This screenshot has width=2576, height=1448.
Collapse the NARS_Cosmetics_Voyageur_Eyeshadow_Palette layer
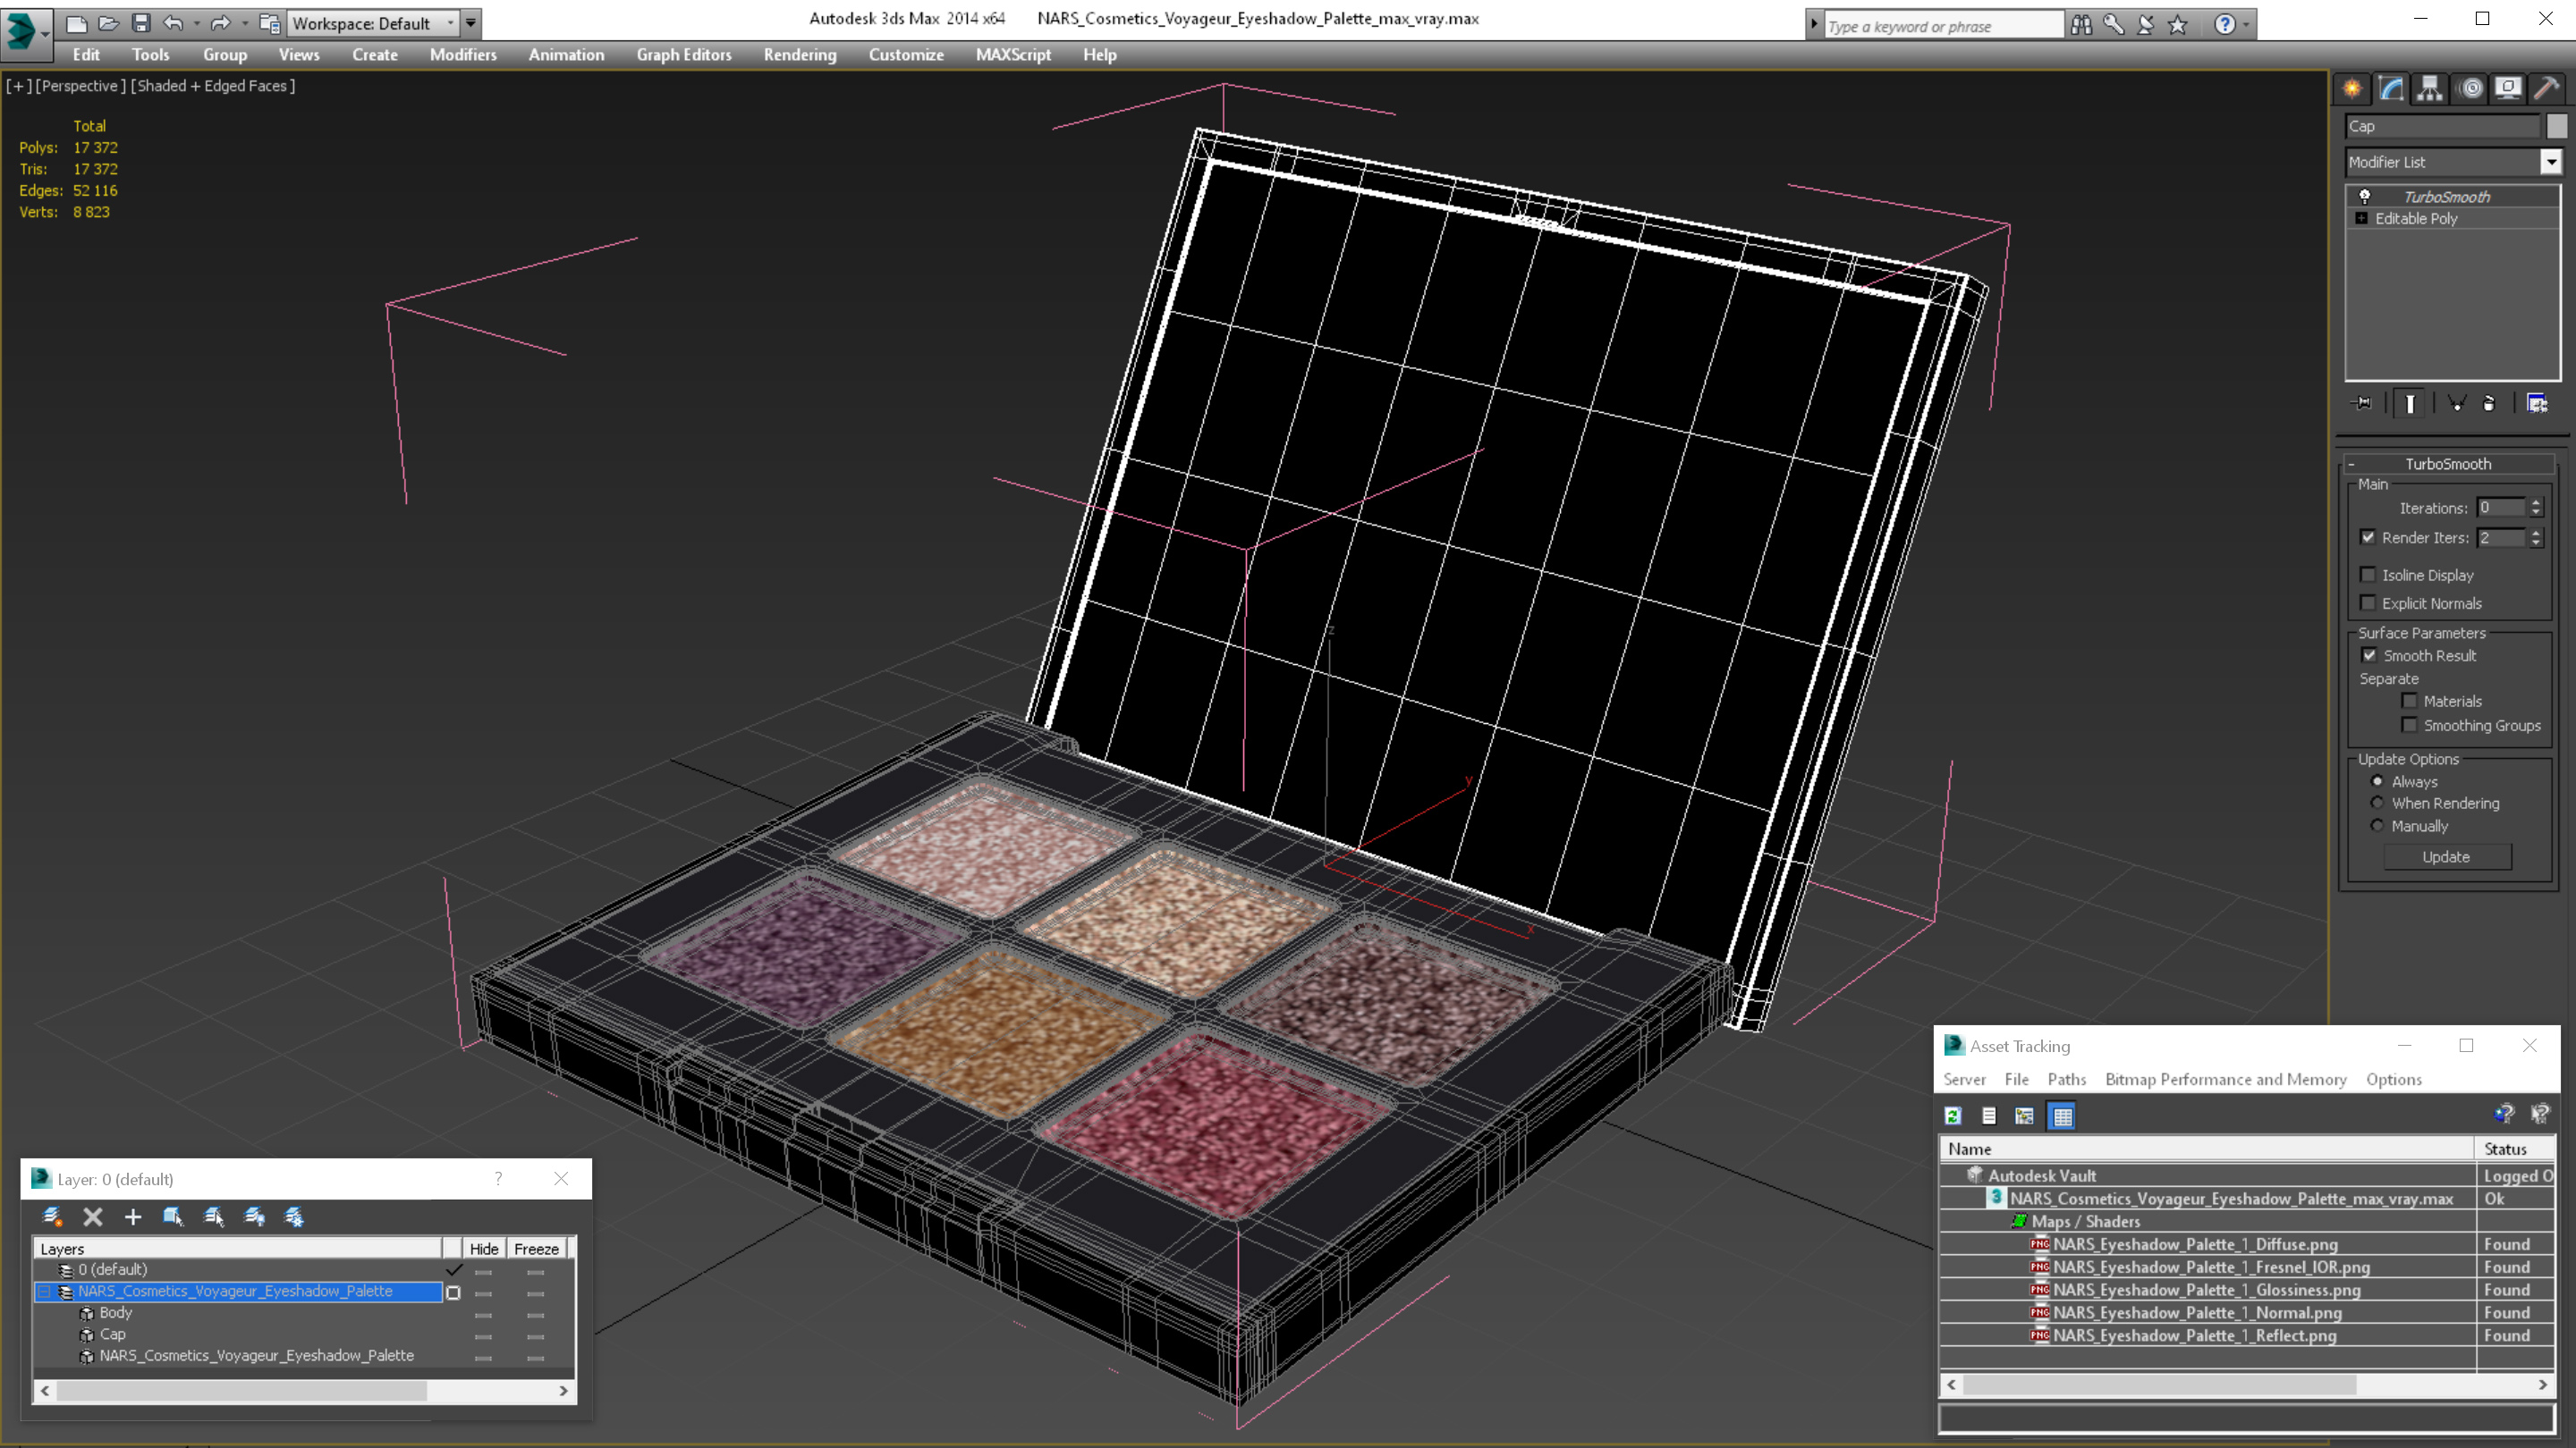[x=44, y=1292]
